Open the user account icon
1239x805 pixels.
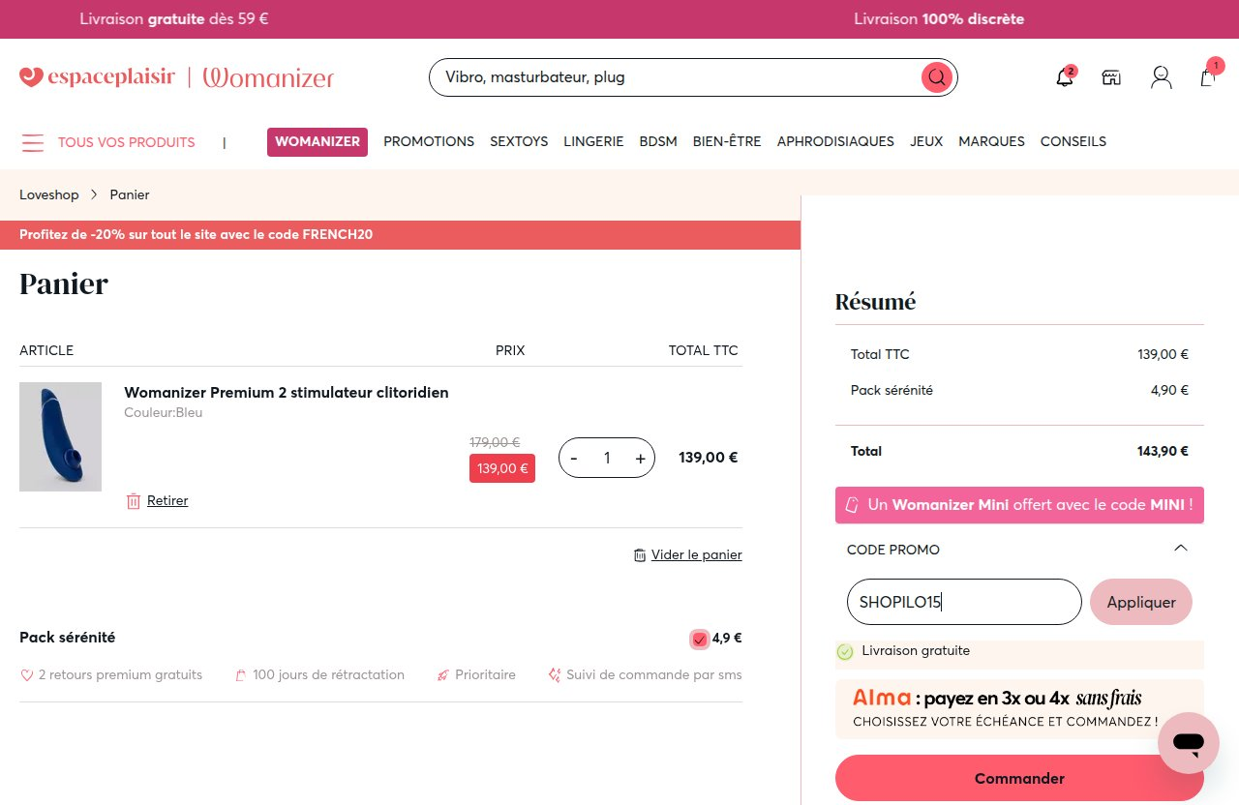coord(1161,77)
